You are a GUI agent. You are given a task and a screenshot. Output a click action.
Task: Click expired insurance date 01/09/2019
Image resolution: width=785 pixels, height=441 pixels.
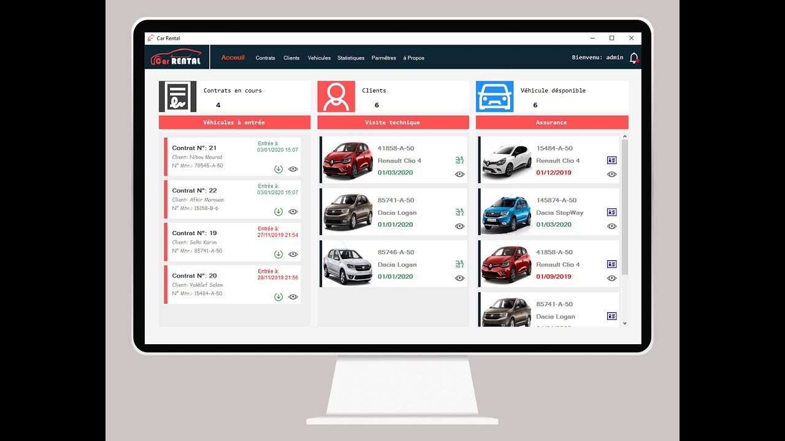[554, 277]
